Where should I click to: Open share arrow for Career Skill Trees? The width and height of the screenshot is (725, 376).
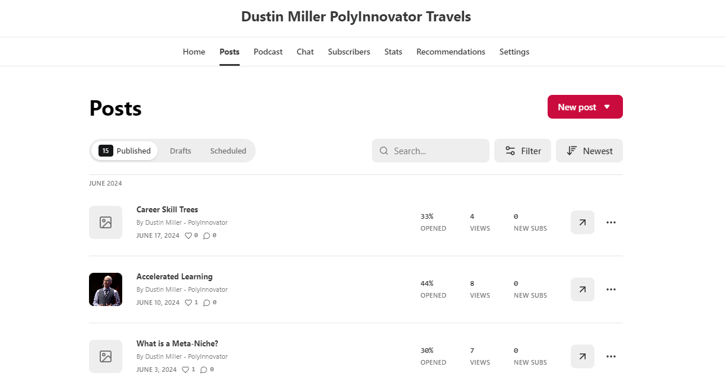coord(582,222)
